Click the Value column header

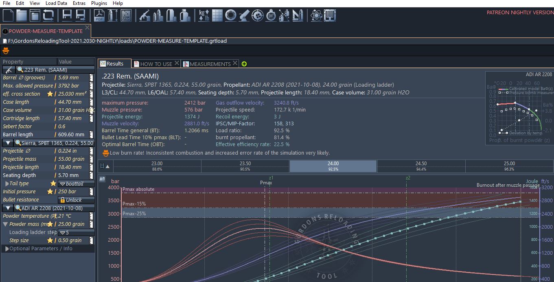click(76, 62)
